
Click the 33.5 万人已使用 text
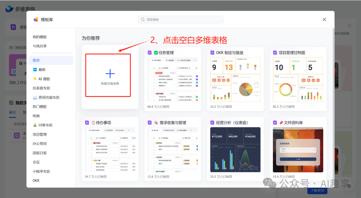[221, 177]
